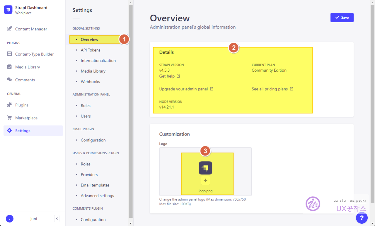Screen dimensions: 375x226
Task: Open Providers settings
Action: coord(89,175)
